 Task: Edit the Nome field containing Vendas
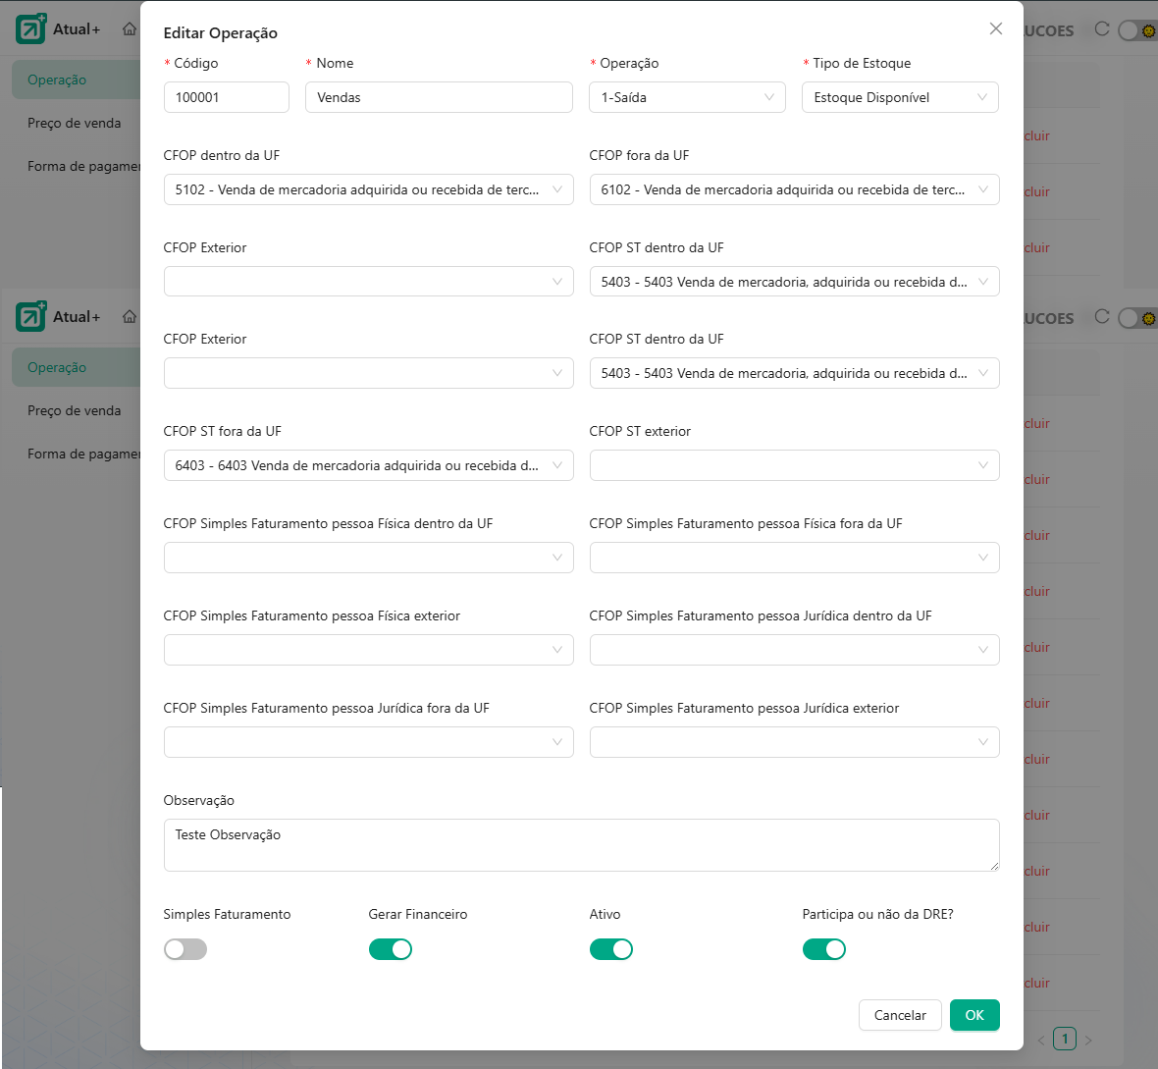[439, 97]
